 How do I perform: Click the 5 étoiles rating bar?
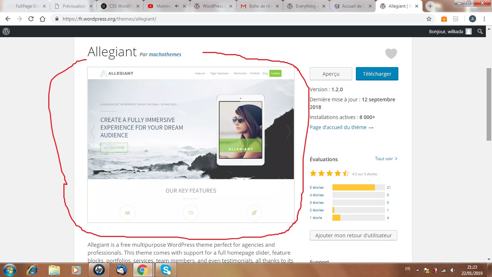pyautogui.click(x=359, y=188)
